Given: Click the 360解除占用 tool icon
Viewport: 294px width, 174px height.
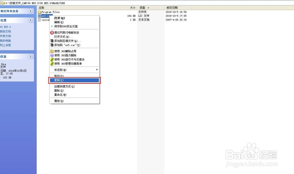Looking at the screenshot, I should tap(52, 51).
